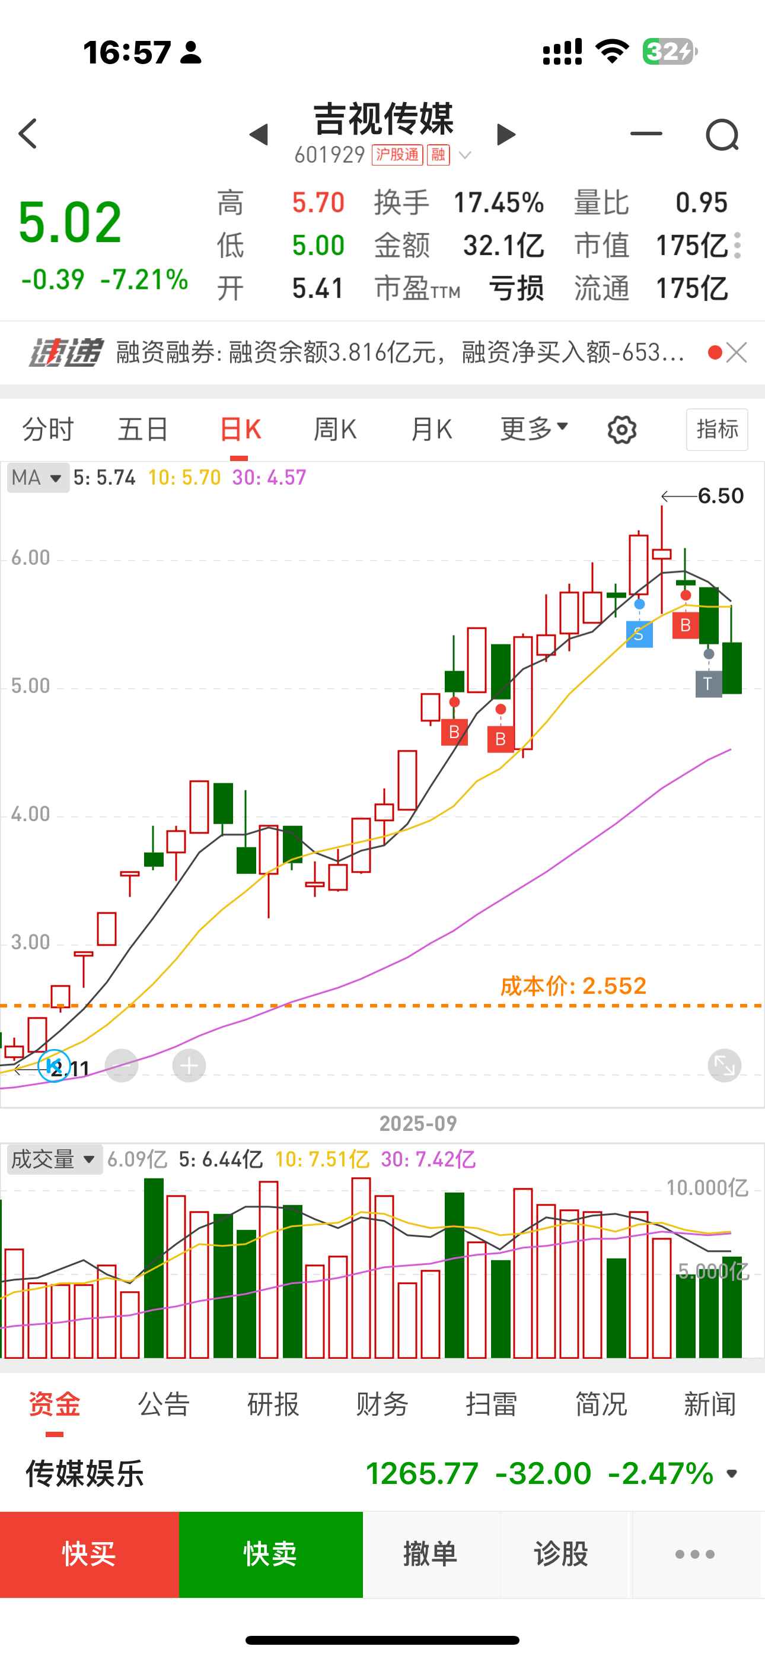Open the 新闻 tab
Image resolution: width=765 pixels, height=1659 pixels.
coord(710,1404)
